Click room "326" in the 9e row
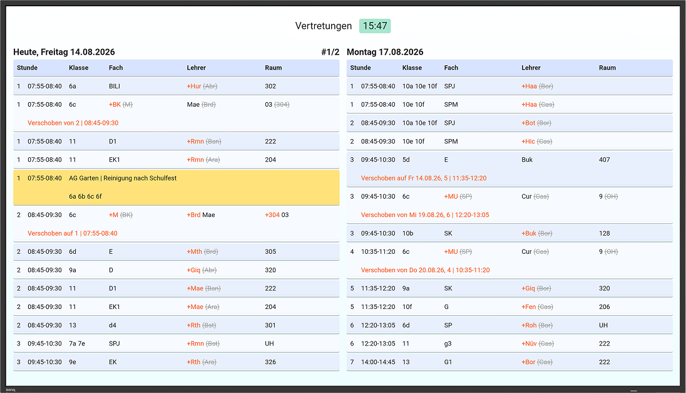The width and height of the screenshot is (686, 393). (270, 362)
